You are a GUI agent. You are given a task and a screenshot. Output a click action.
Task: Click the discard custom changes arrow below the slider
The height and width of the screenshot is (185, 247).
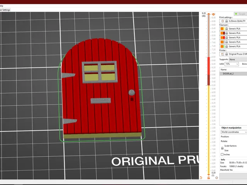click(x=201, y=178)
